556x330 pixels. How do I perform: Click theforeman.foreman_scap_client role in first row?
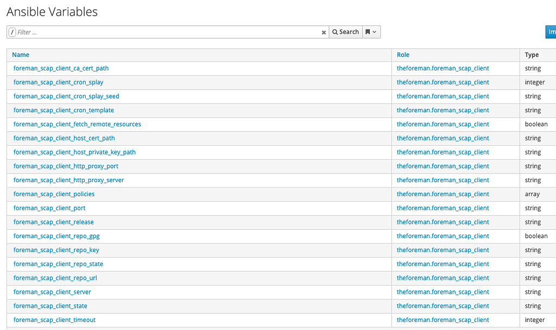tap(443, 68)
